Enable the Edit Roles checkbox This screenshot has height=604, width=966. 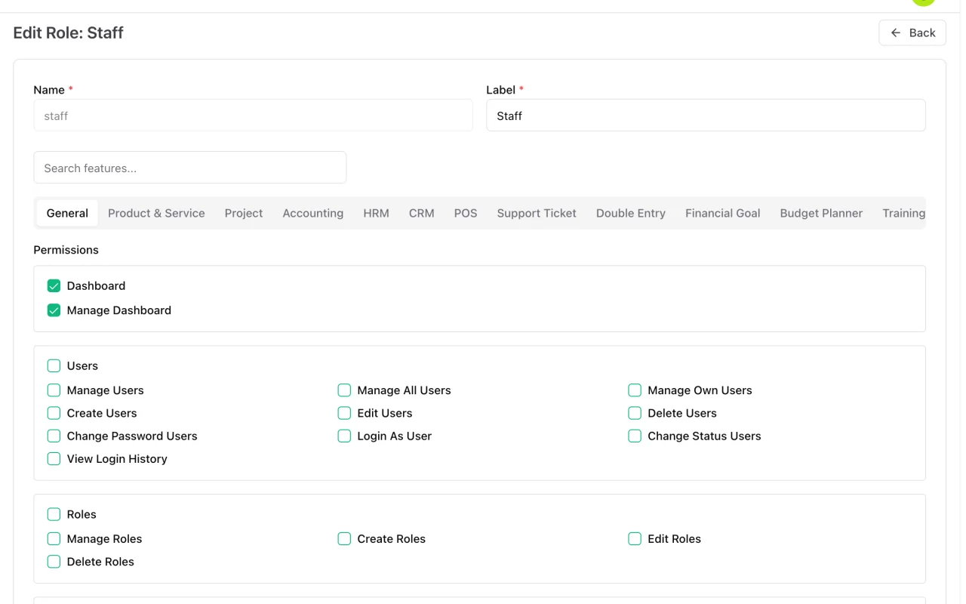click(635, 539)
